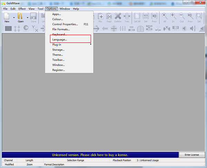
Task: Click the New file icon
Action: point(7,16)
